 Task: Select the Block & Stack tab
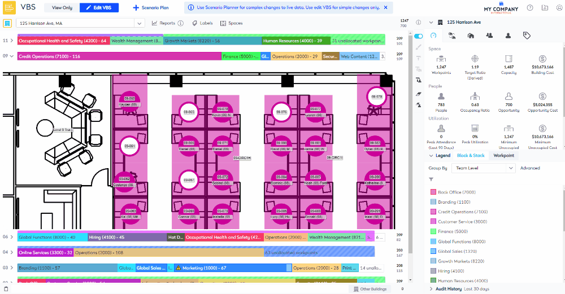pos(471,155)
